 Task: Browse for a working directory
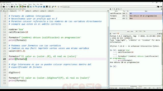[158, 7]
